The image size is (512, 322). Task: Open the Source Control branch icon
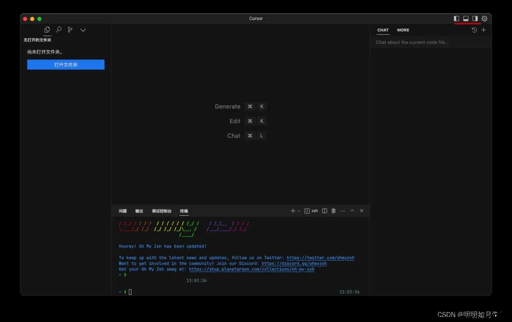pyautogui.click(x=70, y=30)
